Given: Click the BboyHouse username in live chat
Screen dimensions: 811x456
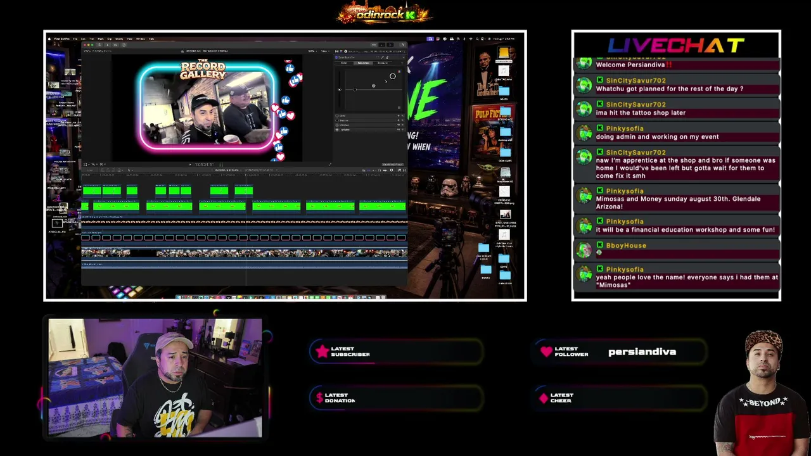Looking at the screenshot, I should 626,246.
